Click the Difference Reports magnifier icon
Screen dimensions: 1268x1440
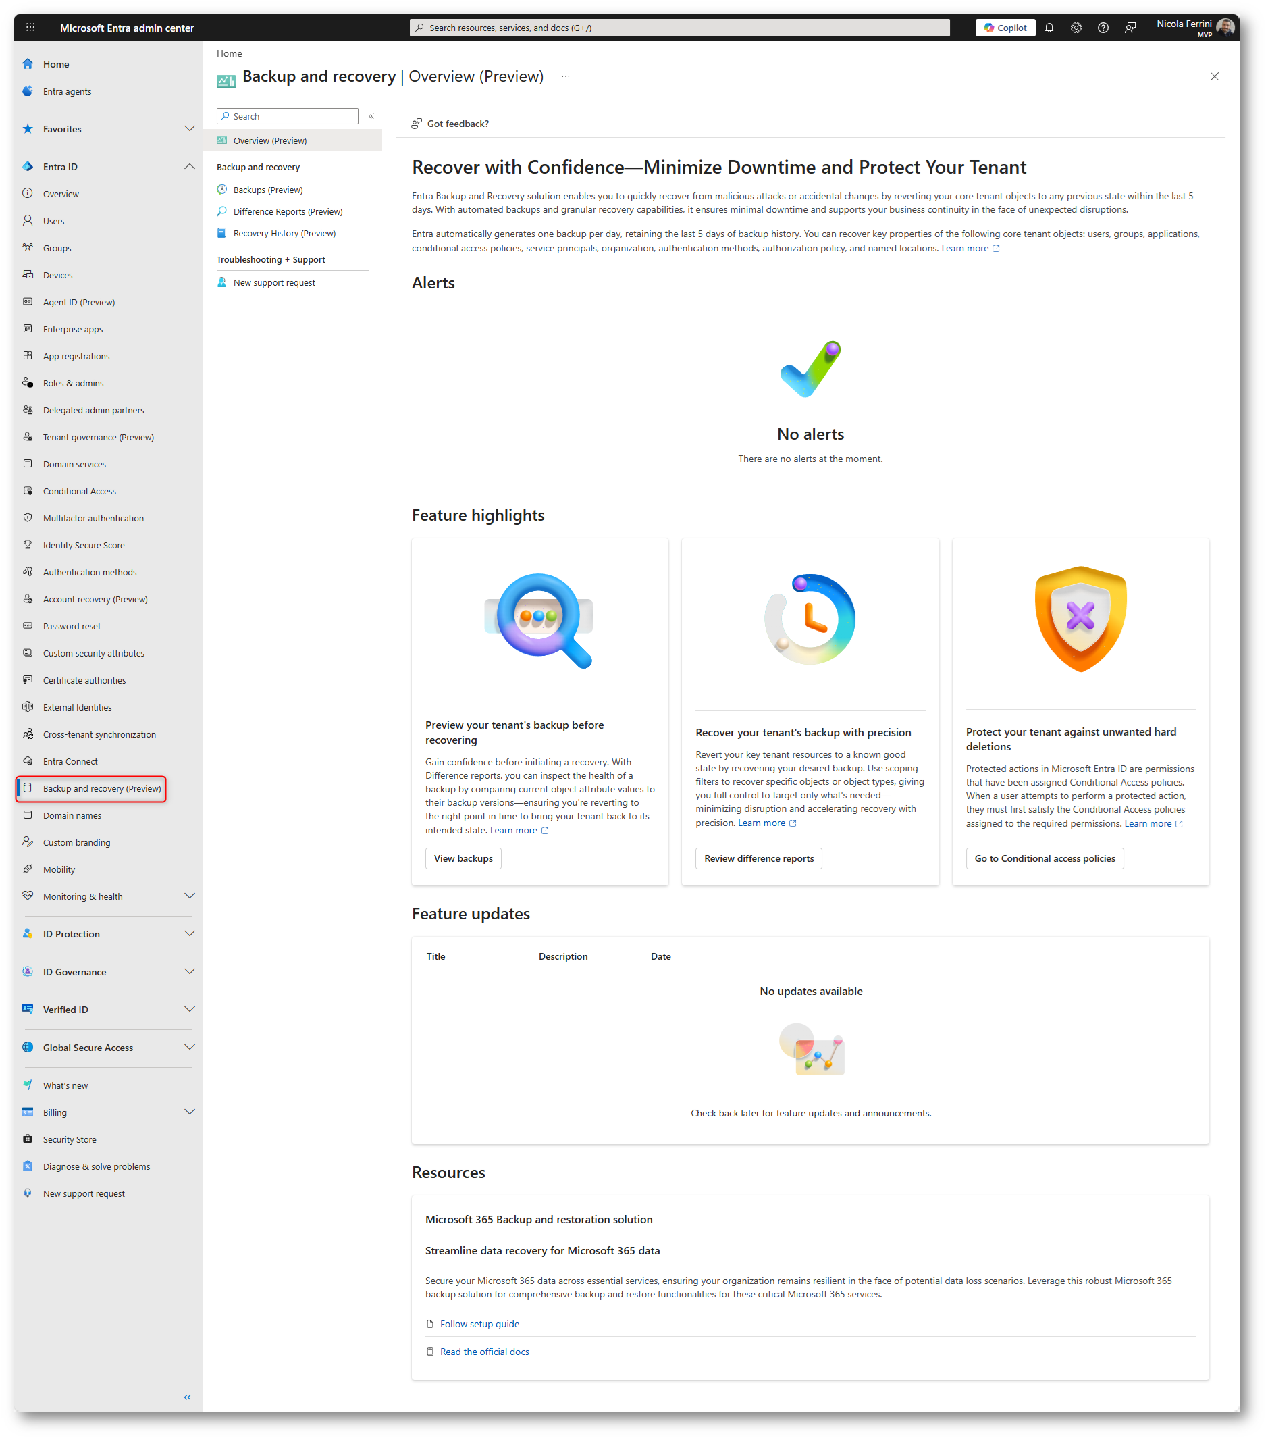[222, 211]
